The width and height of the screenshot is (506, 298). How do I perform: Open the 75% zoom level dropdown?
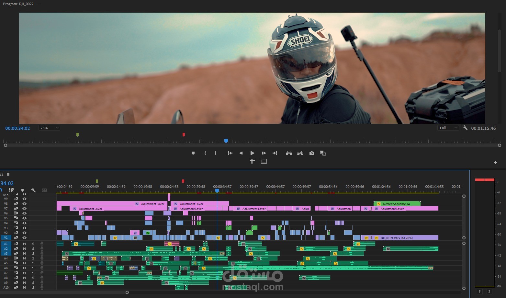click(49, 128)
